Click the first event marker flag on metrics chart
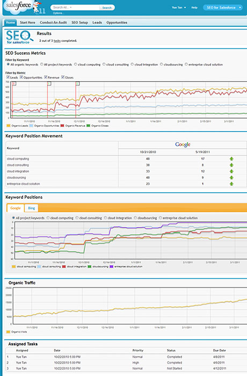Image resolution: width=247 pixels, height=376 pixels. click(x=14, y=83)
